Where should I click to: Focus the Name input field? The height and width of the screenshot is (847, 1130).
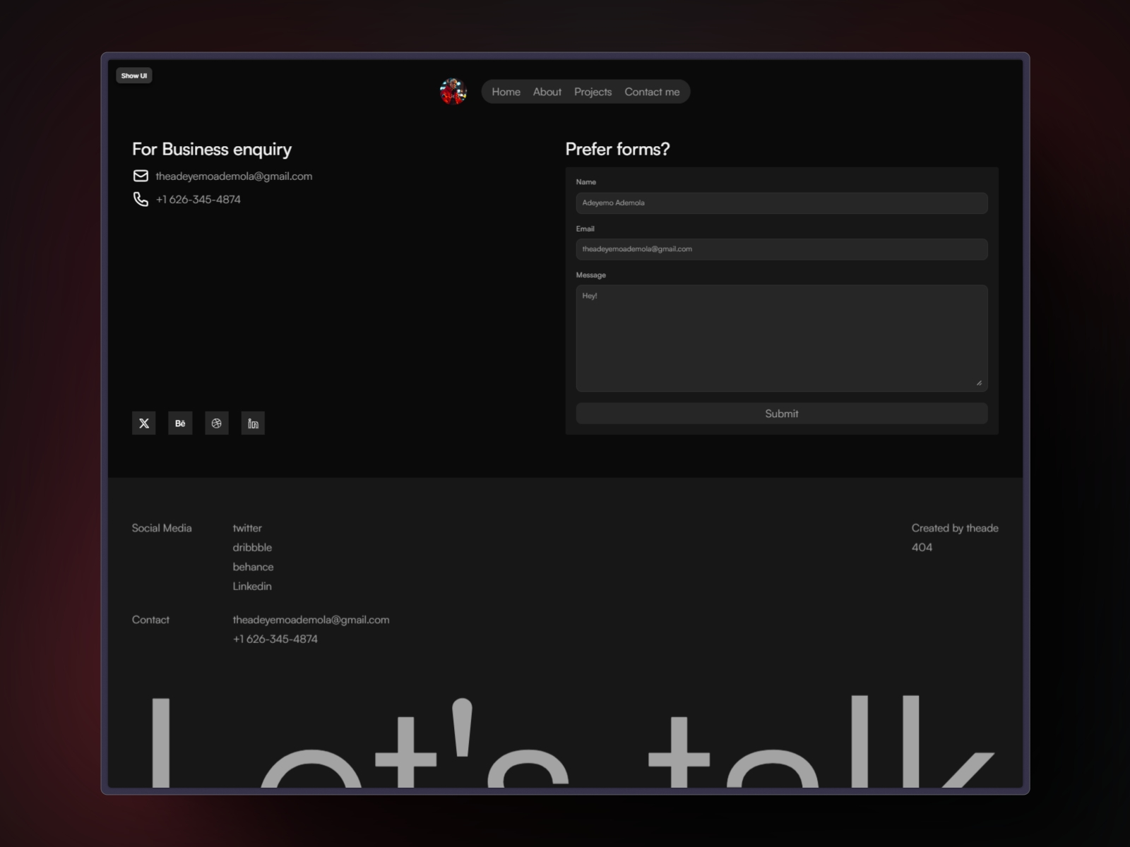tap(781, 203)
